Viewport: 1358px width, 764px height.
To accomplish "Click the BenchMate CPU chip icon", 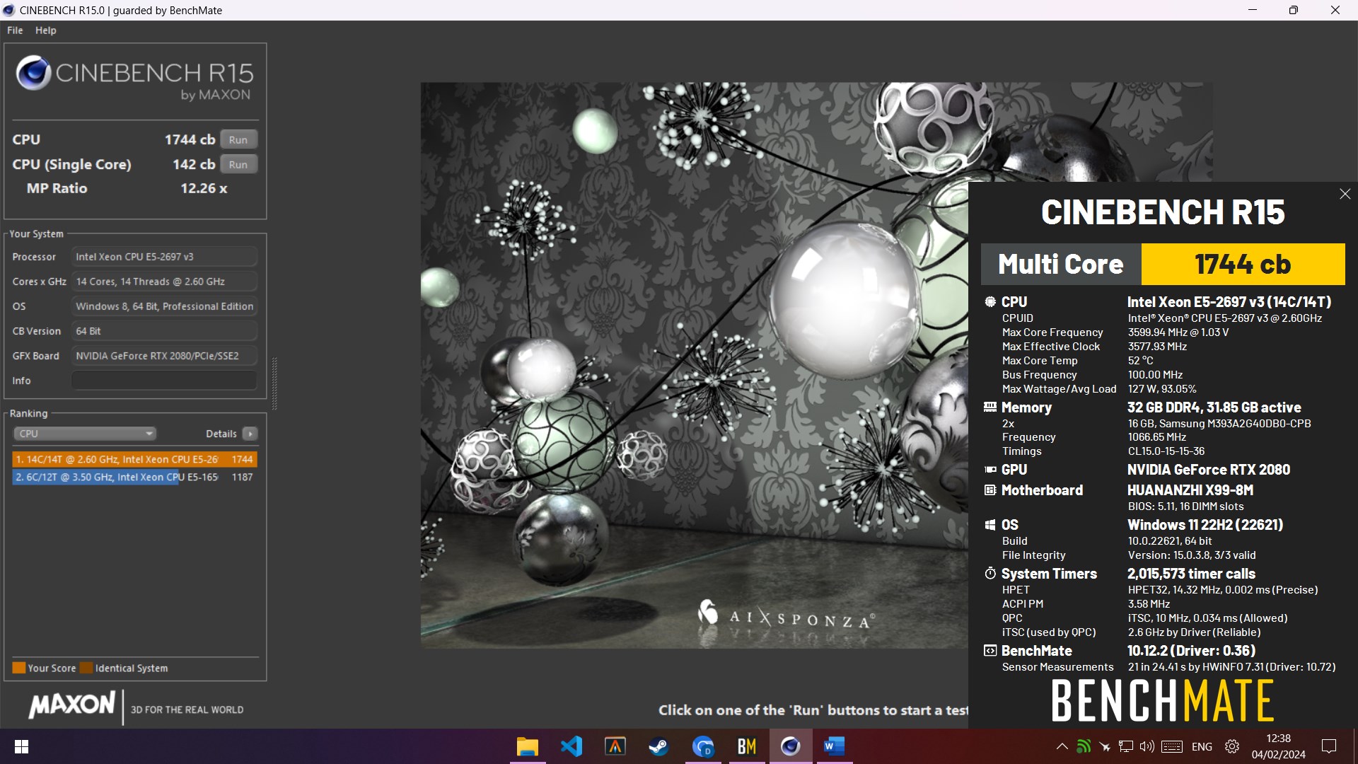I will [990, 302].
